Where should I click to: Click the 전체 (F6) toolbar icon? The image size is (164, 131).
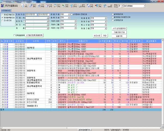(90, 6)
